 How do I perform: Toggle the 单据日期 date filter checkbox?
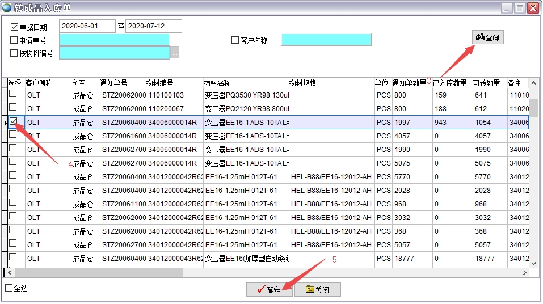[14, 27]
